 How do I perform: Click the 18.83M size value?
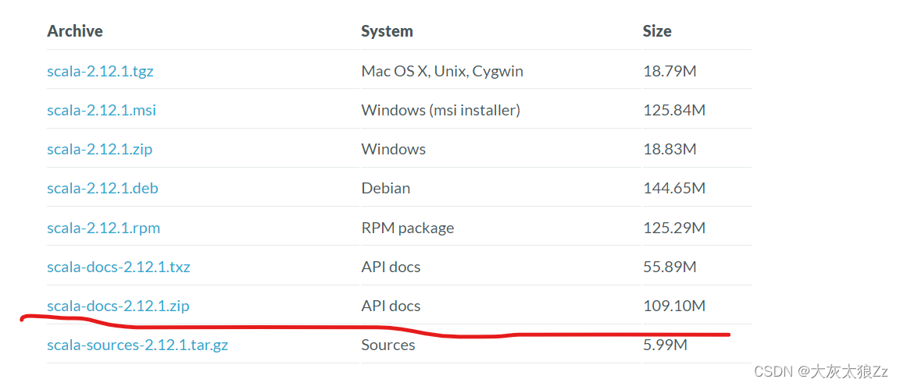[x=670, y=150]
